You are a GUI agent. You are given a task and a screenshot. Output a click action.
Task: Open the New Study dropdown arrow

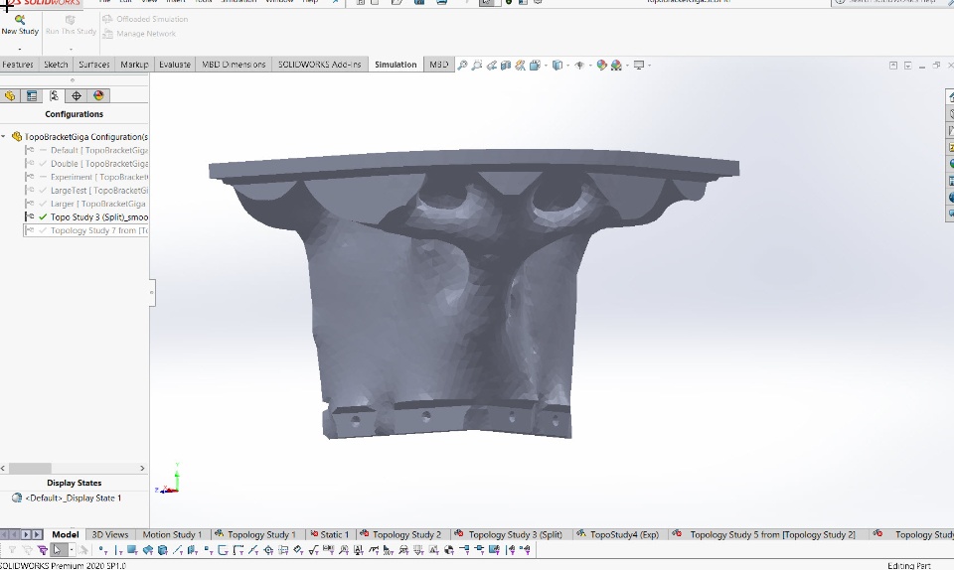[20, 49]
